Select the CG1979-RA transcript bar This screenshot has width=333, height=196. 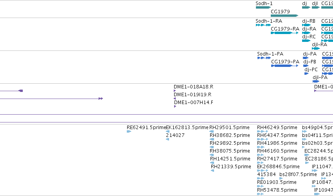pyautogui.click(x=284, y=33)
